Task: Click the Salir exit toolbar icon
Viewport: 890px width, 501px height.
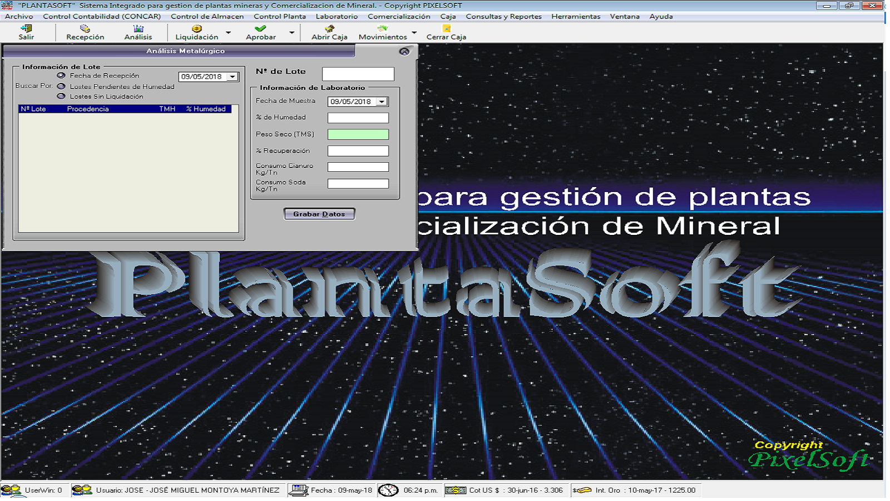Action: pyautogui.click(x=26, y=29)
